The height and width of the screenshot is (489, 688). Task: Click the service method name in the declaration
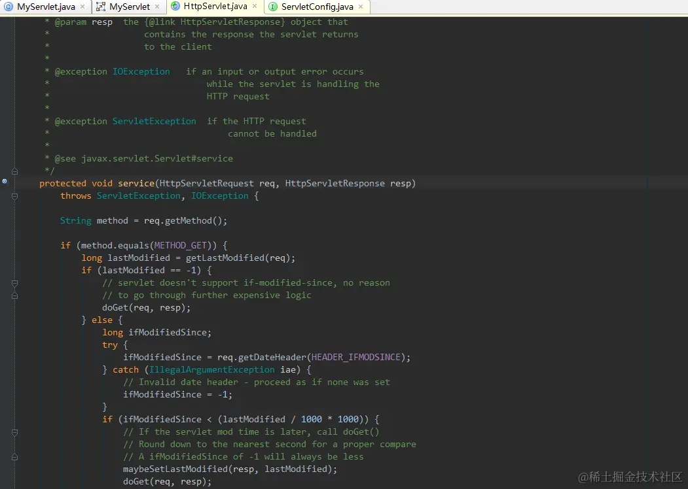[136, 183]
